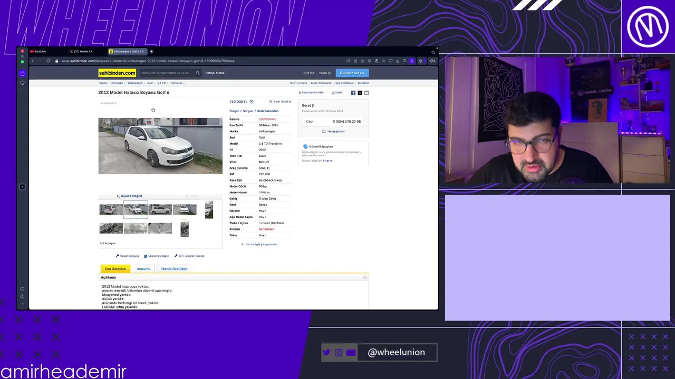Open the Konumu tab
The height and width of the screenshot is (379, 675).
click(x=143, y=269)
